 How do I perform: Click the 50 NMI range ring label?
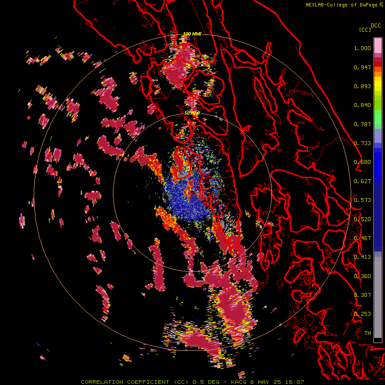pyautogui.click(x=192, y=113)
